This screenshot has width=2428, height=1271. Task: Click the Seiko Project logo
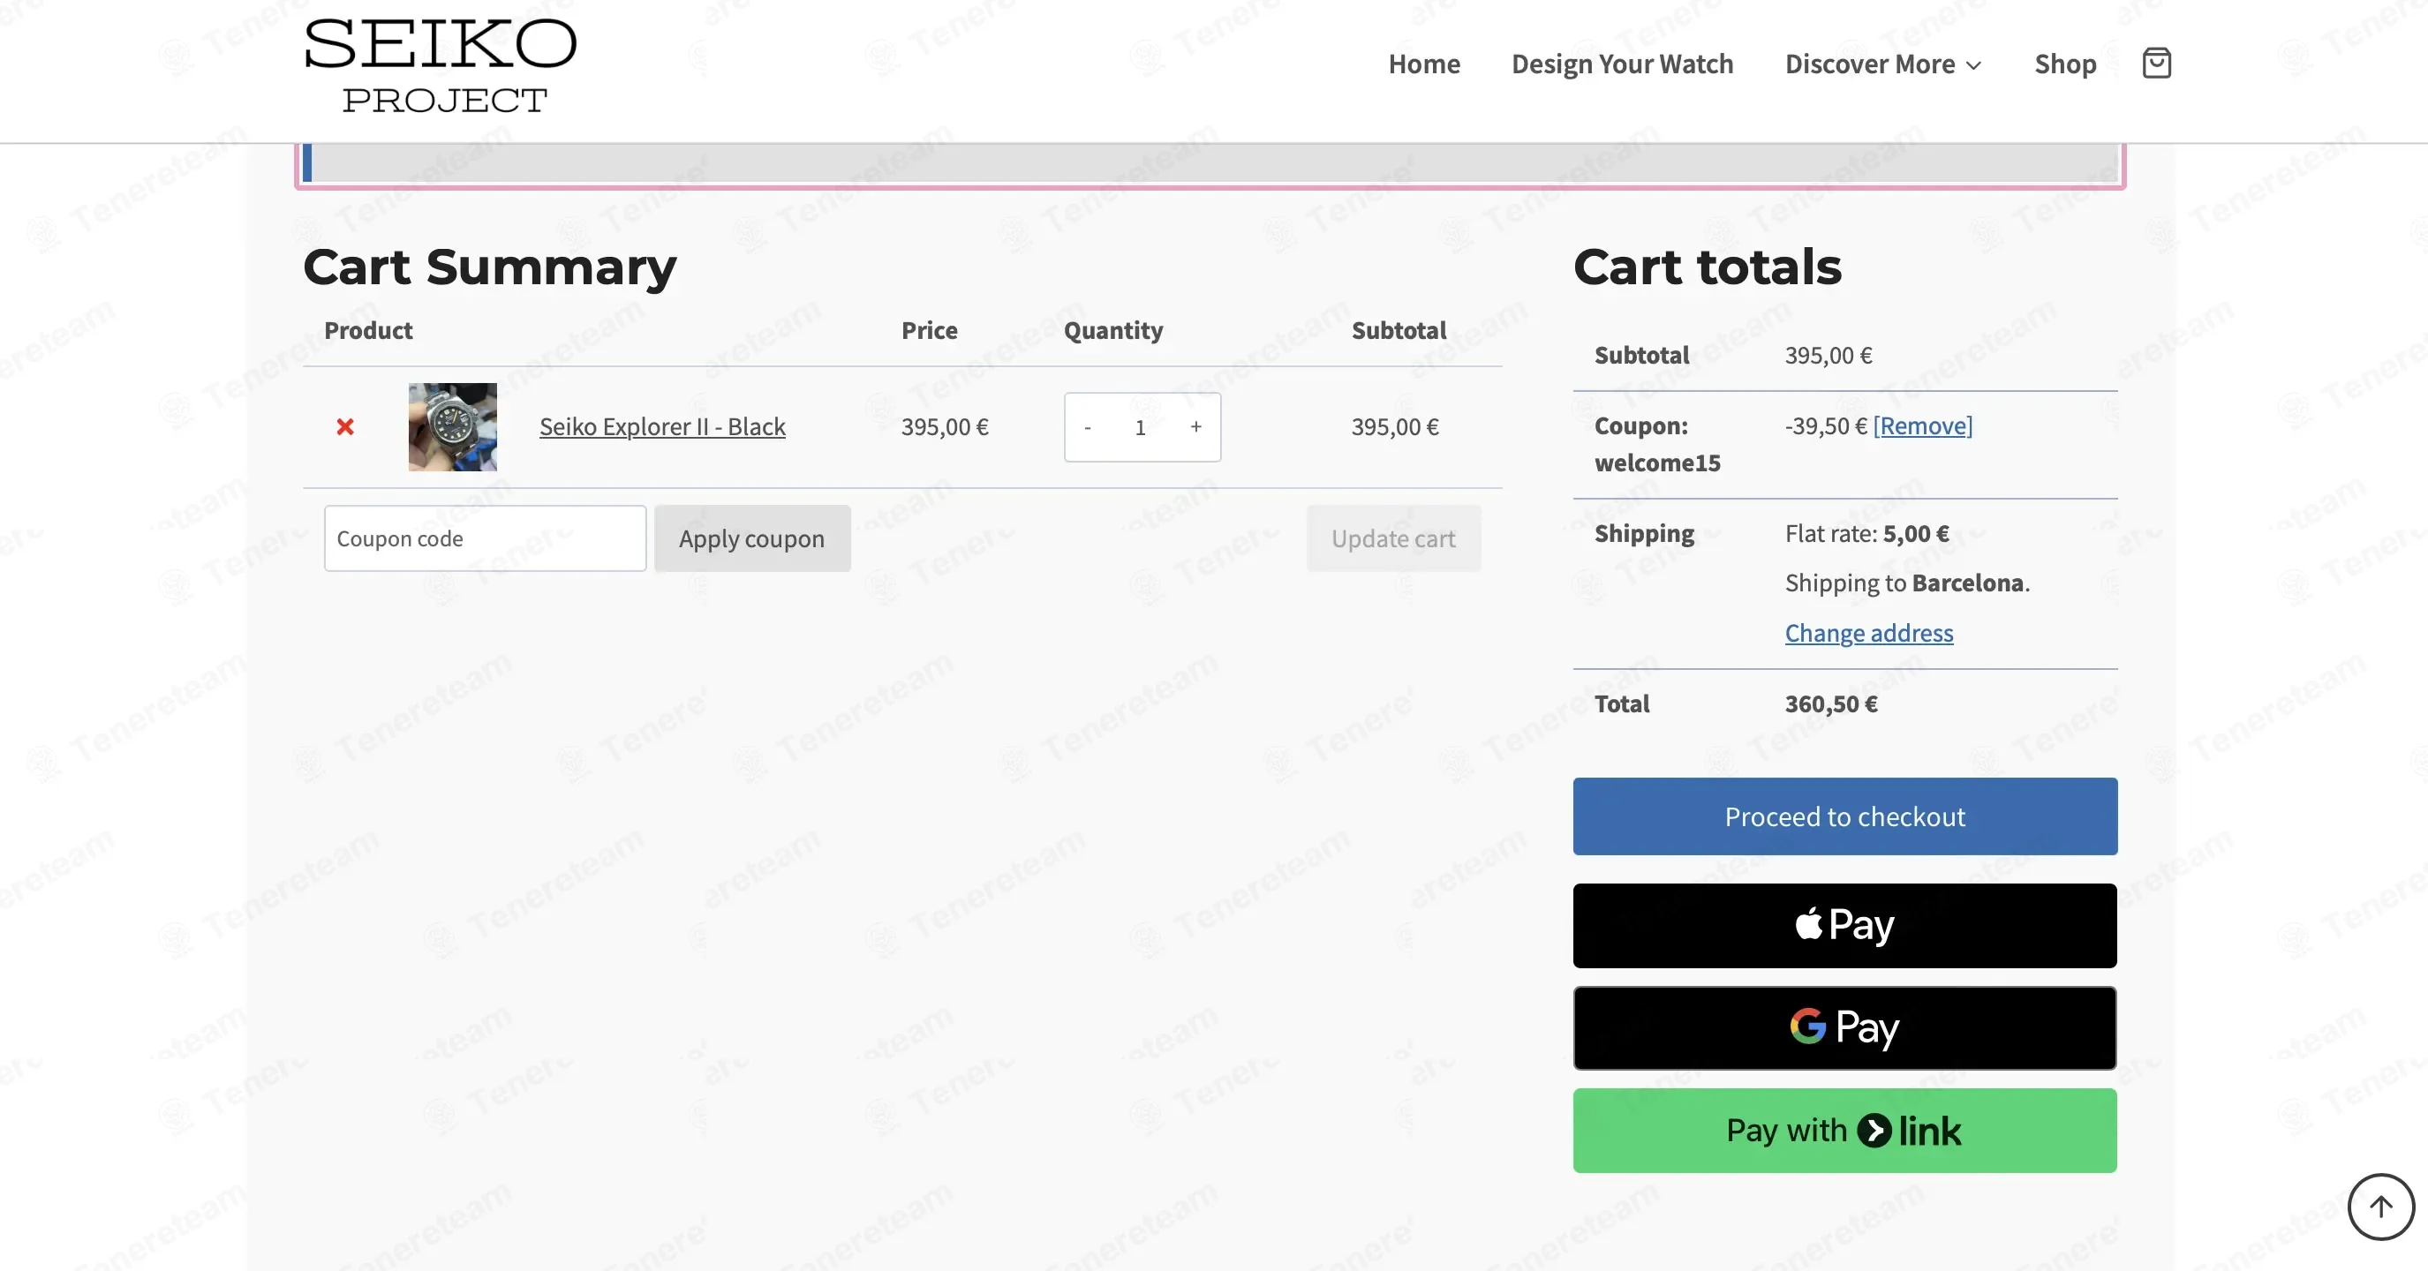click(x=441, y=65)
